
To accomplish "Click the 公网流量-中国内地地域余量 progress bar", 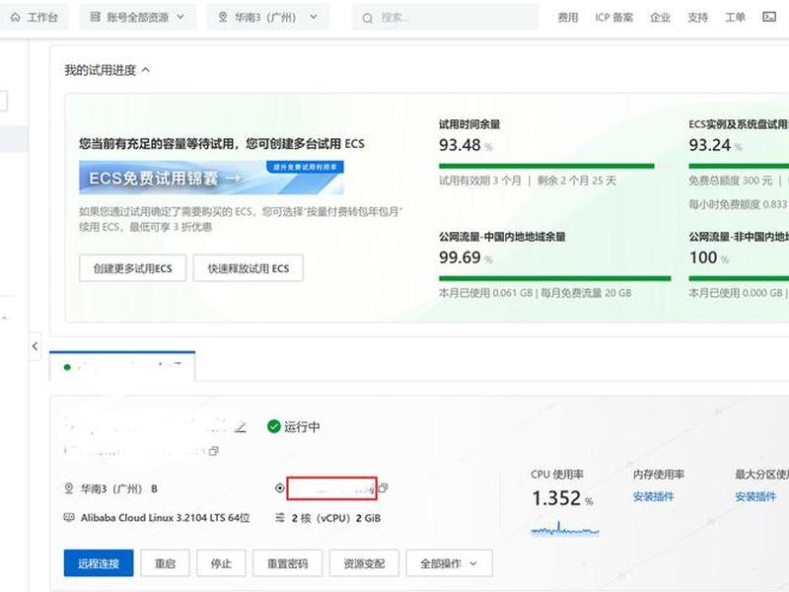I will 554,278.
